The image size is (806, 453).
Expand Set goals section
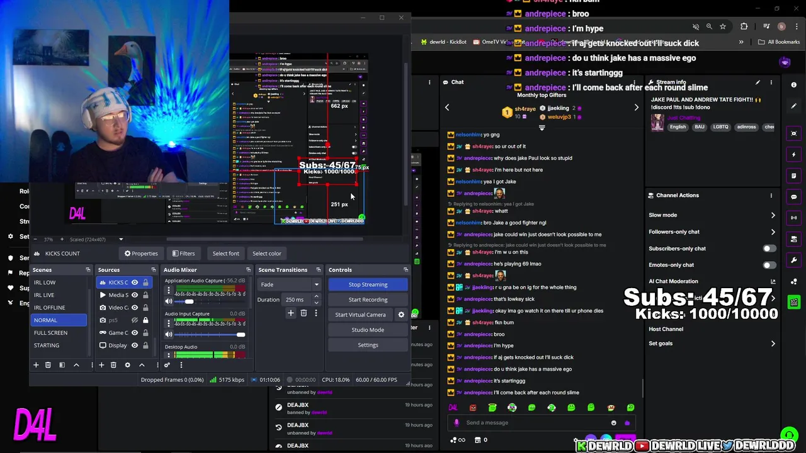[x=773, y=344]
